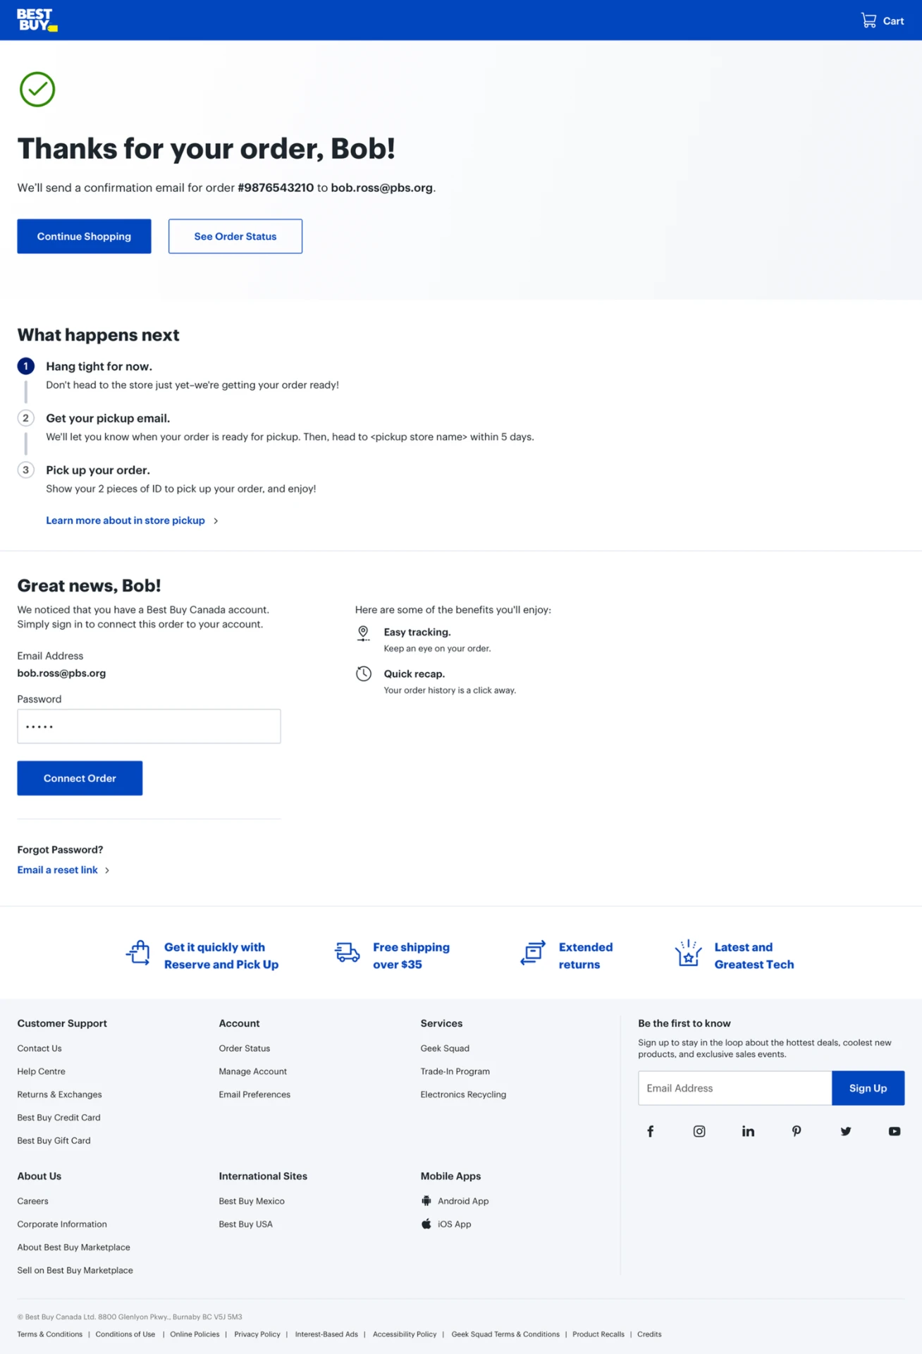Open the Privacy Policy link
The image size is (922, 1354).
[x=257, y=1334]
